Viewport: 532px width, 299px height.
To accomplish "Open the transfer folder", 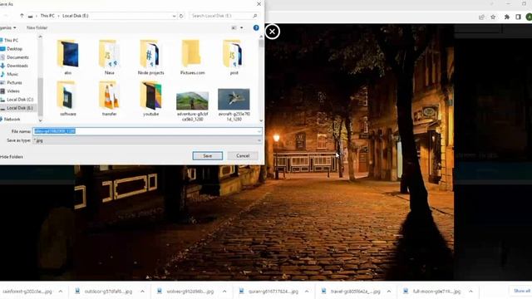I will 109,98.
